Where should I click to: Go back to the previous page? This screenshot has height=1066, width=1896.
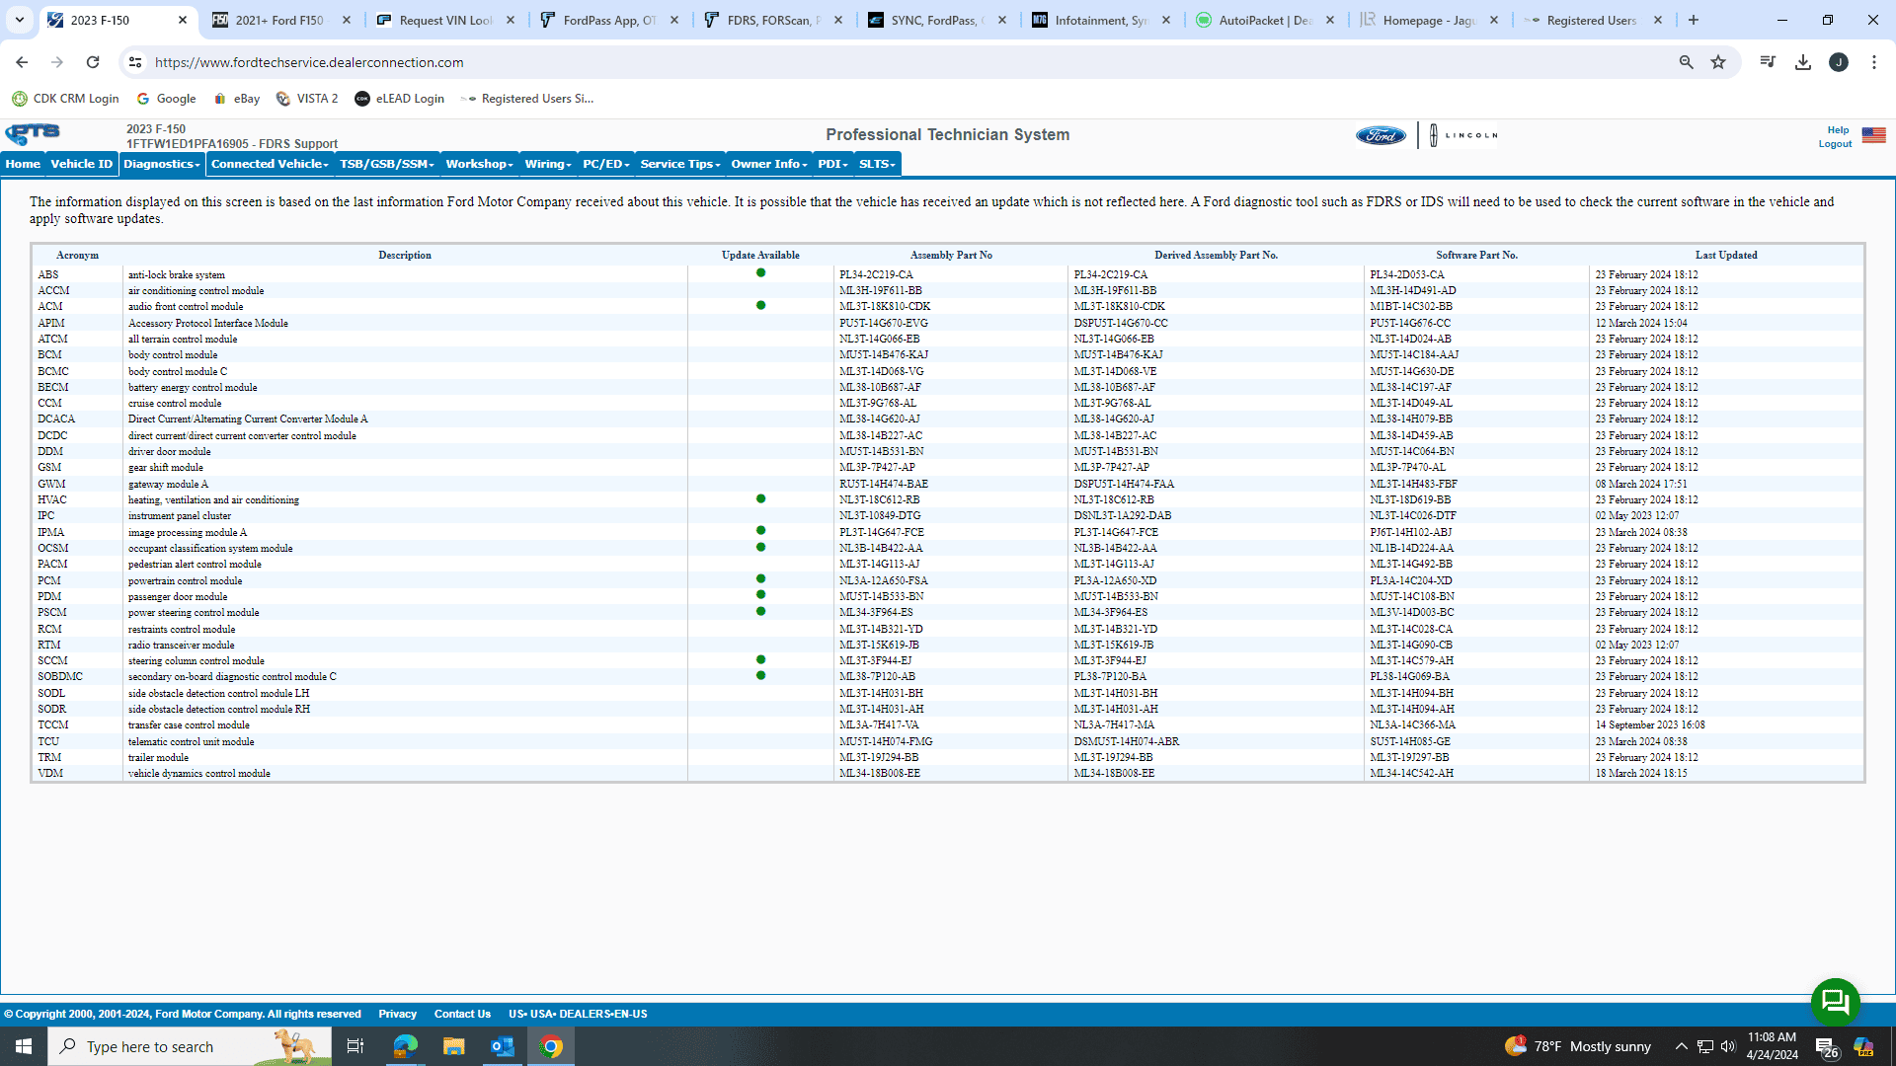pyautogui.click(x=22, y=62)
